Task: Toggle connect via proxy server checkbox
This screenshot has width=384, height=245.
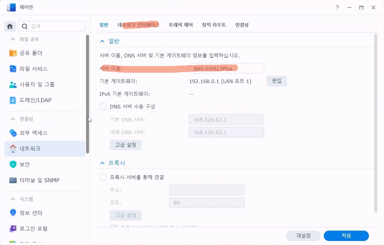Action: [103, 177]
